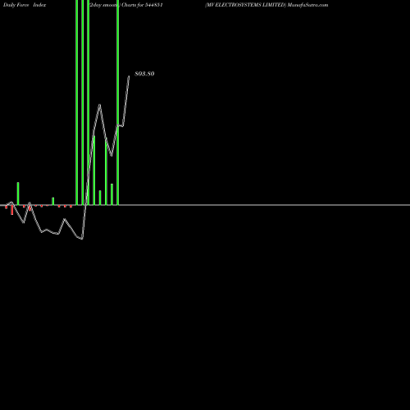Click the "Charts for 544851" heading text

[x=142, y=5]
